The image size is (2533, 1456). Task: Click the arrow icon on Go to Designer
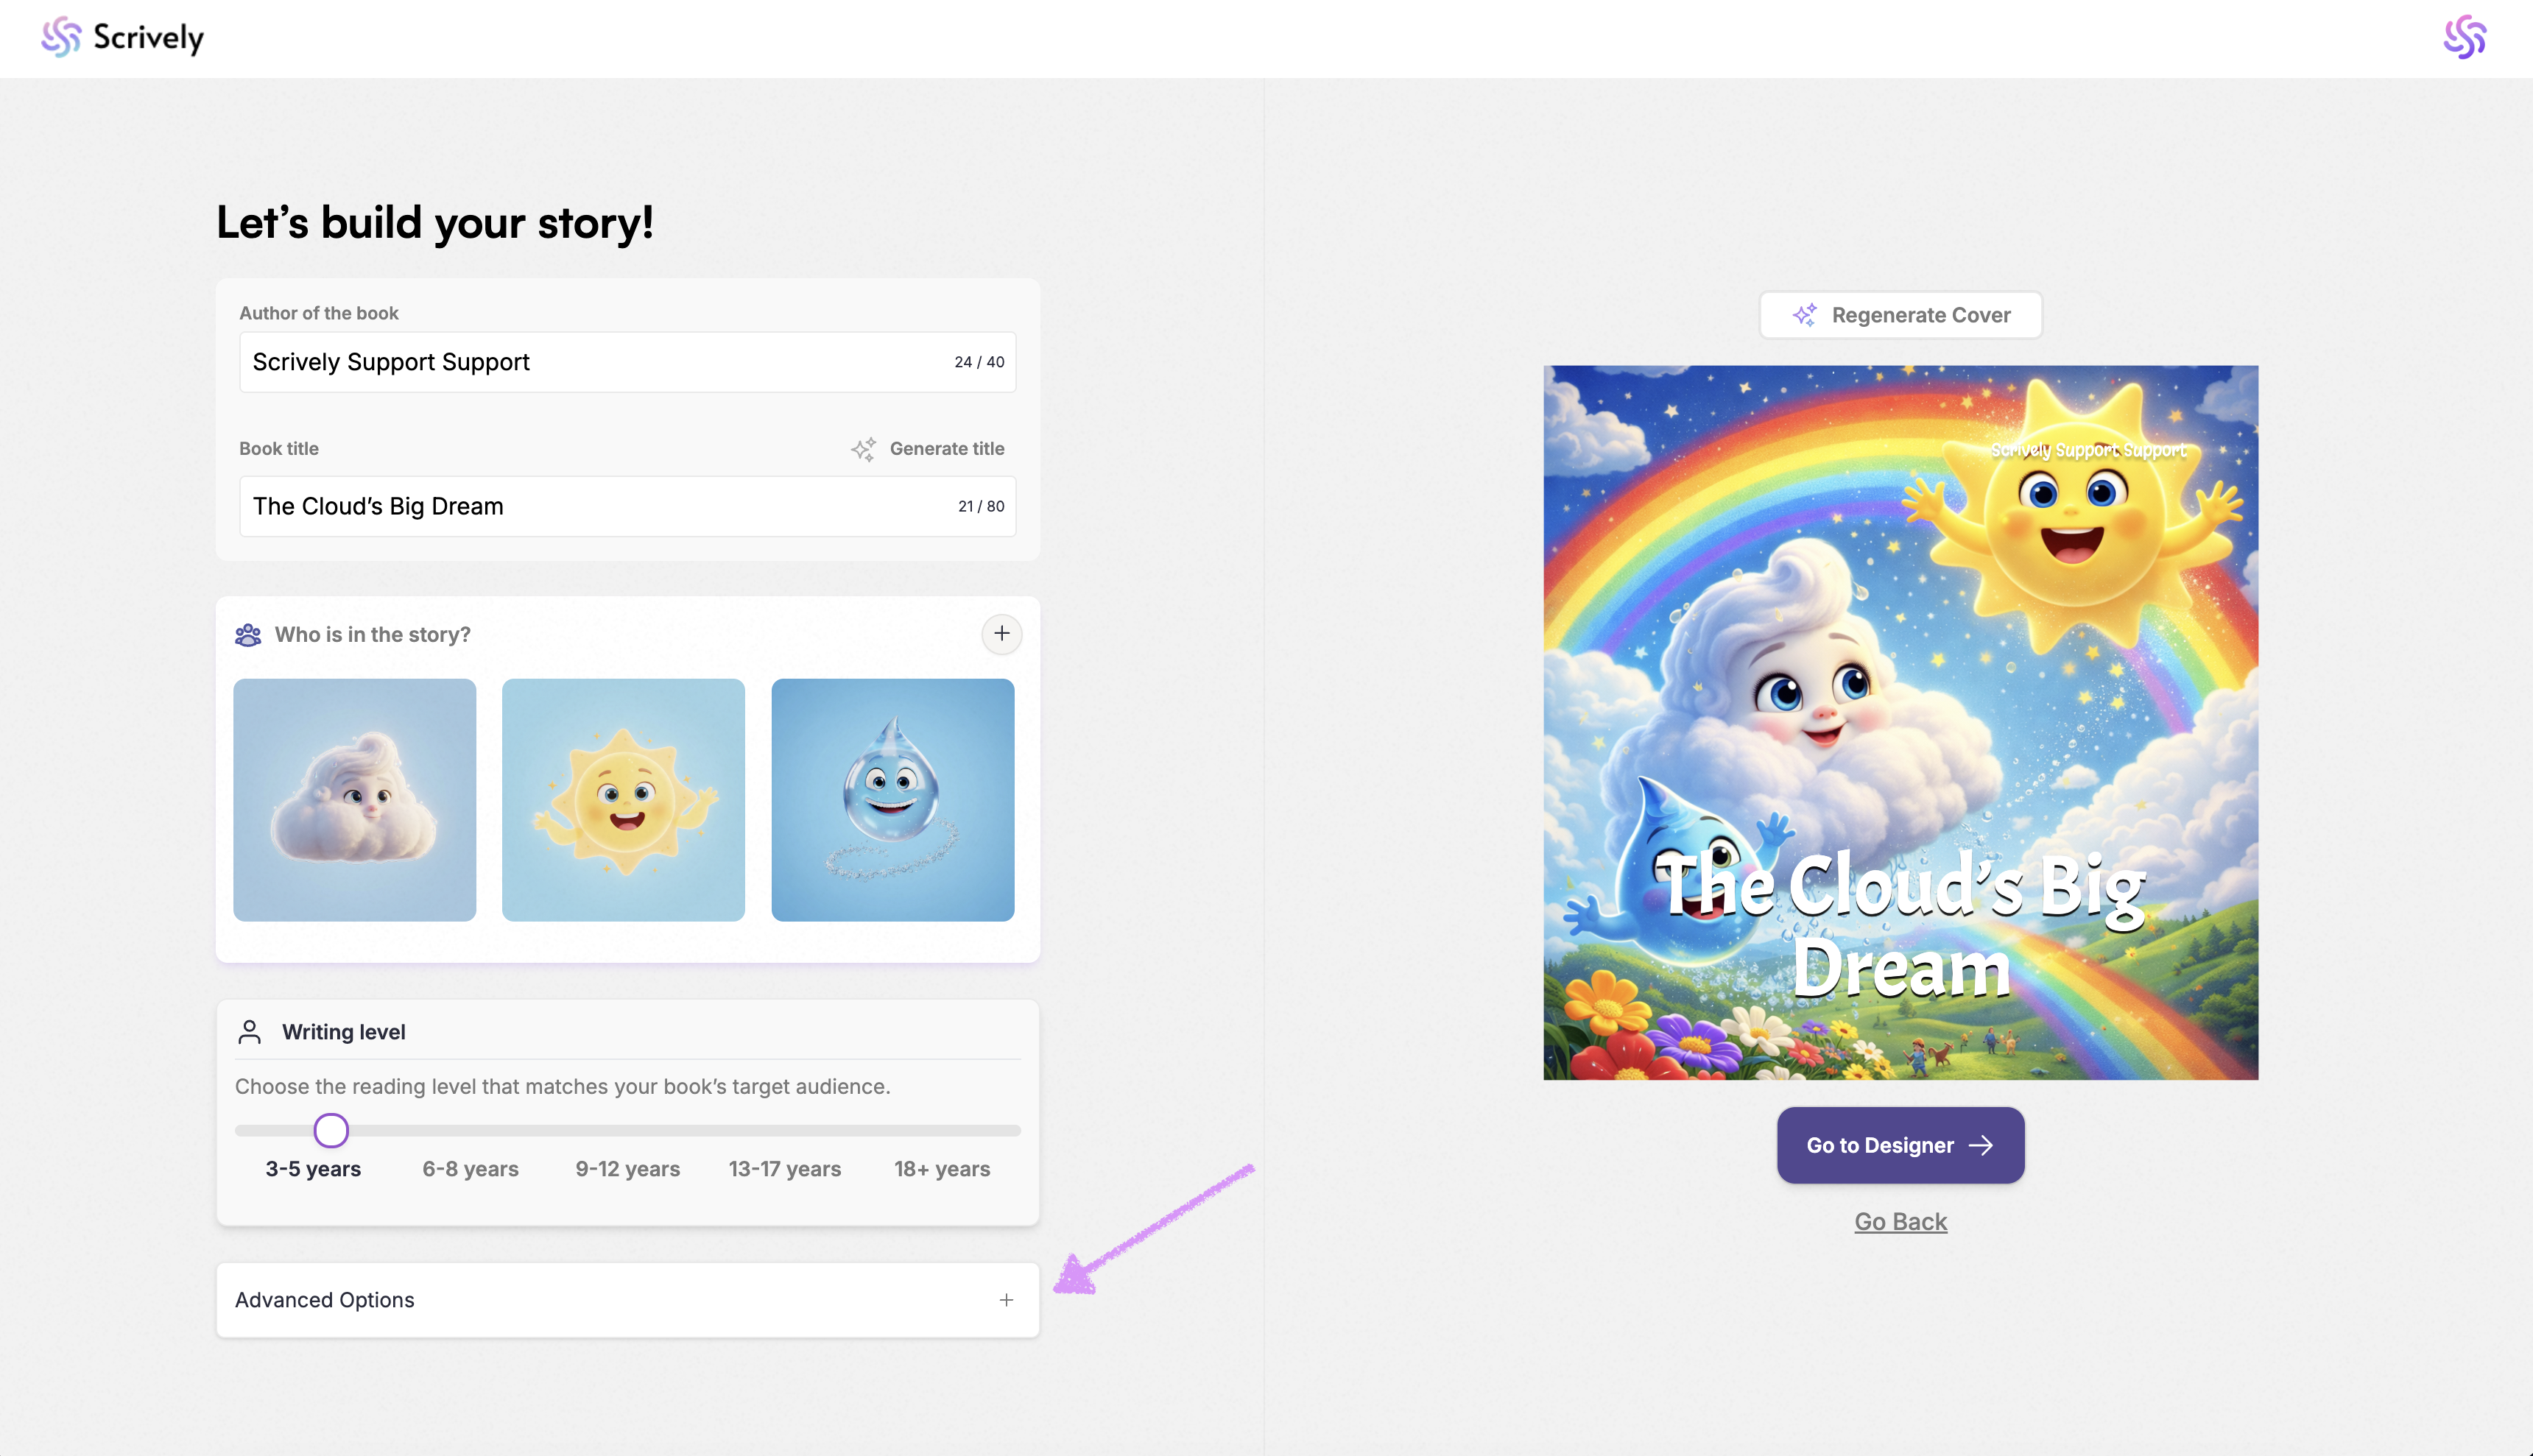coord(1981,1146)
